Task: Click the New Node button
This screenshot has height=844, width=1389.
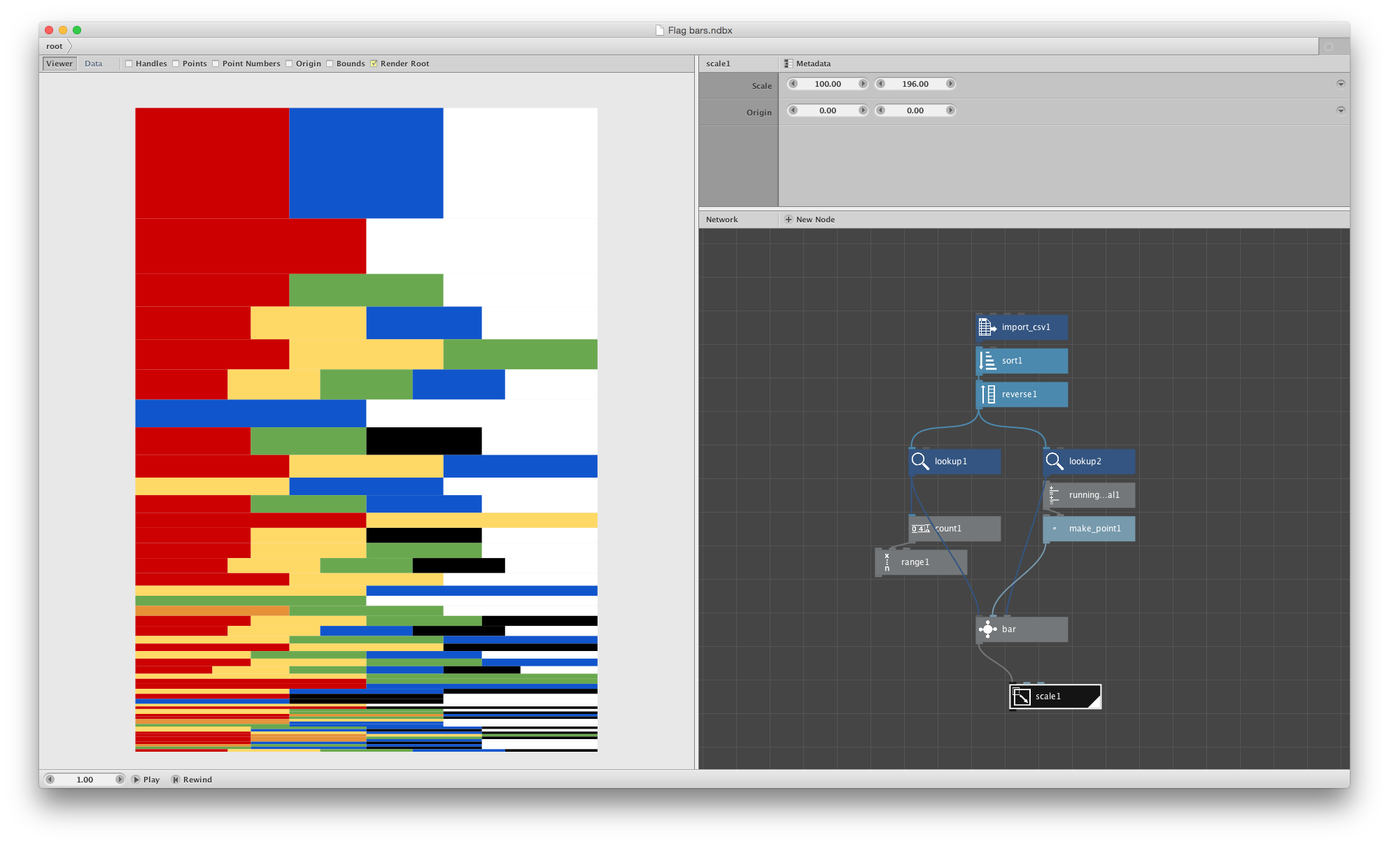Action: [x=810, y=220]
